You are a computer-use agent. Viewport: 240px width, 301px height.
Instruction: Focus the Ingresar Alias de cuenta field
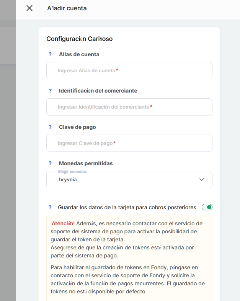click(129, 70)
